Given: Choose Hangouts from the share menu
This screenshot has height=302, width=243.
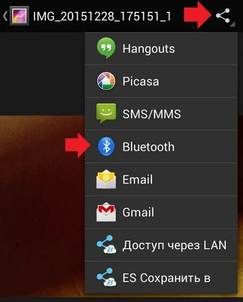Looking at the screenshot, I should click(161, 48).
